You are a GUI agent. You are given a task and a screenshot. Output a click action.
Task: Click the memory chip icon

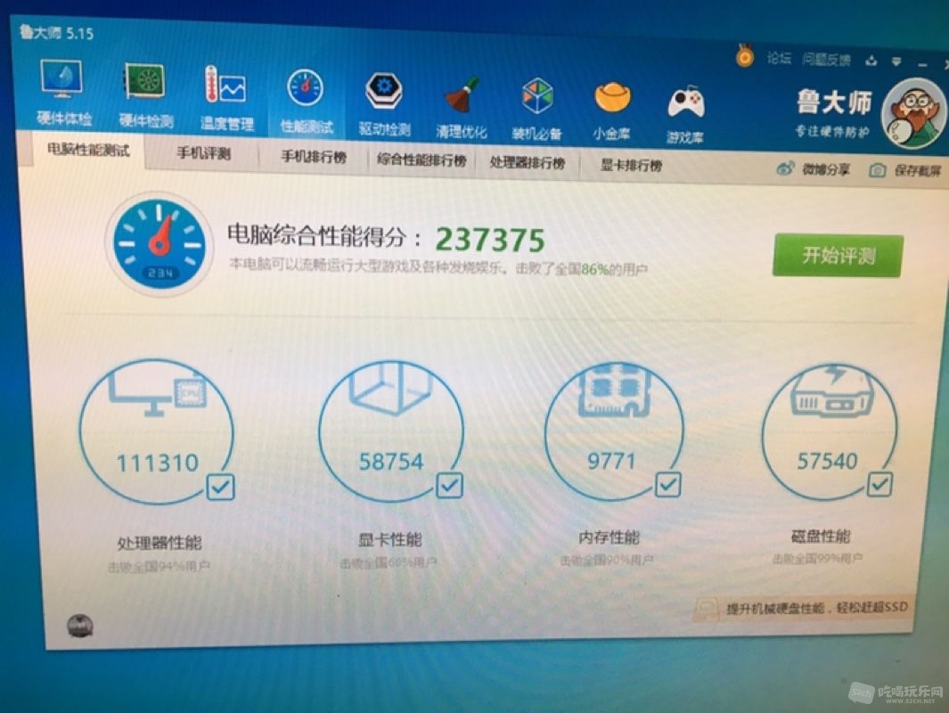point(612,390)
